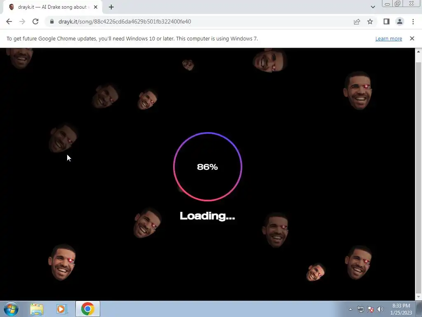
Task: Open the volume speaker tray icon
Action: (380, 309)
